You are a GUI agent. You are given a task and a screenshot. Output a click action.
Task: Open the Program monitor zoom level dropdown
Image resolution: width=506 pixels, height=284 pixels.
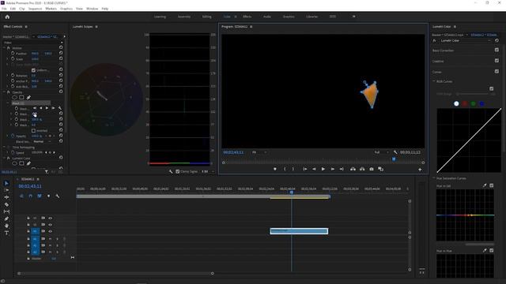click(x=259, y=152)
